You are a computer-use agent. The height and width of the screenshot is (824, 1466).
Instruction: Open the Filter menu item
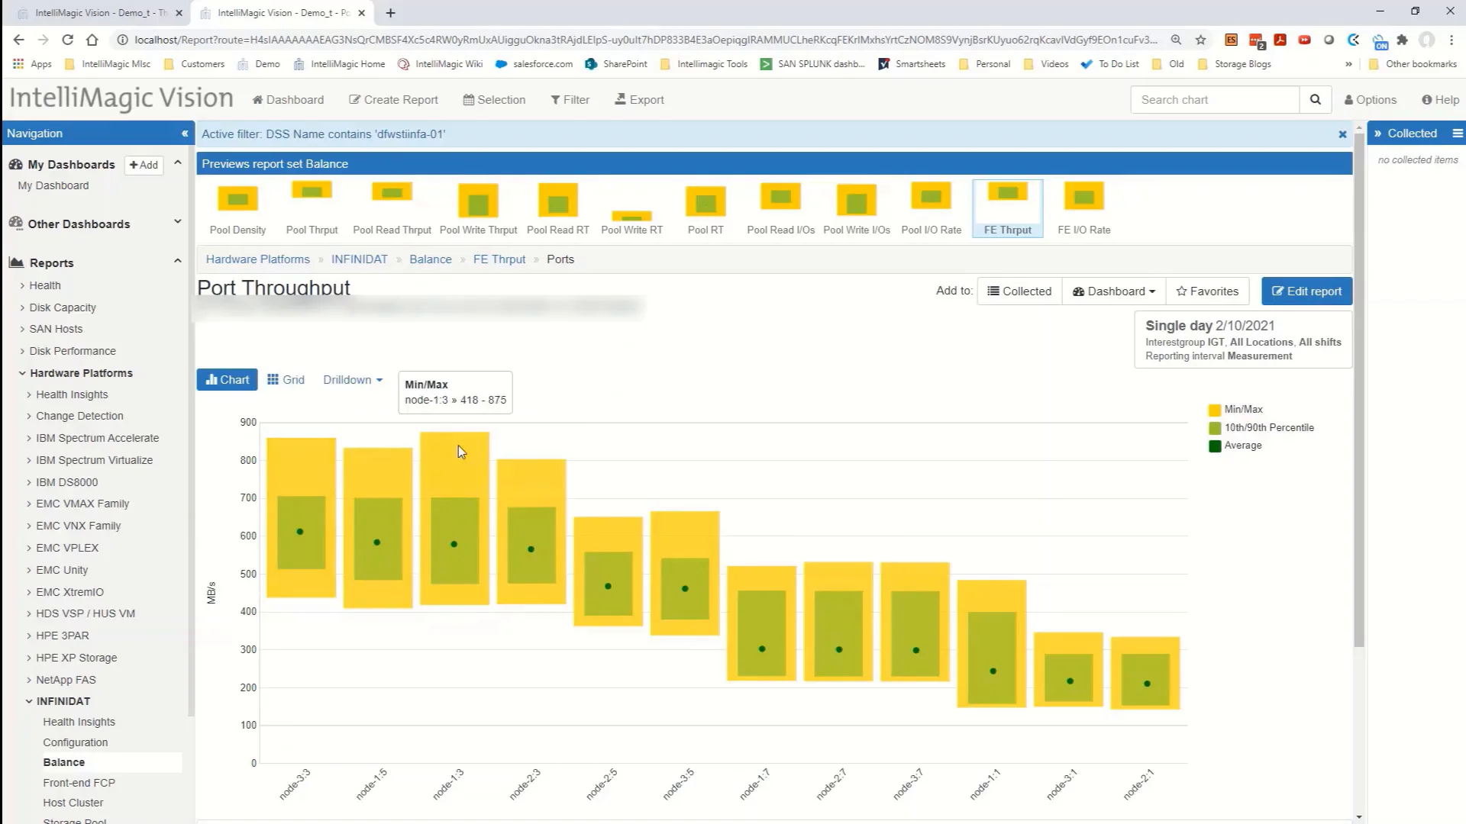pos(570,100)
